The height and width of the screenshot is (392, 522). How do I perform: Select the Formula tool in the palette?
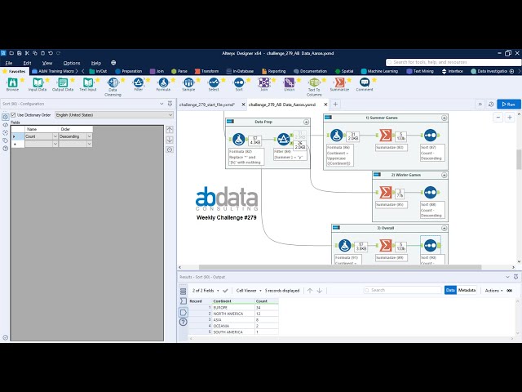pos(163,82)
